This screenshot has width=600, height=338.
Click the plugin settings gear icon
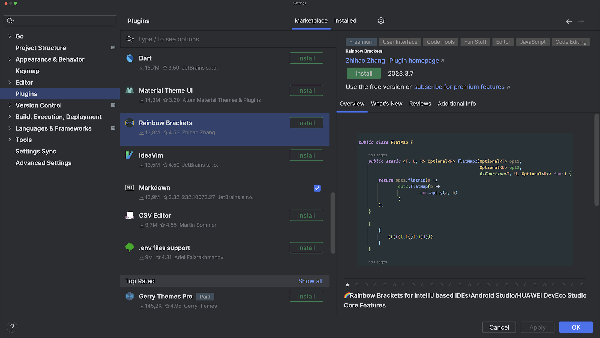coord(381,21)
